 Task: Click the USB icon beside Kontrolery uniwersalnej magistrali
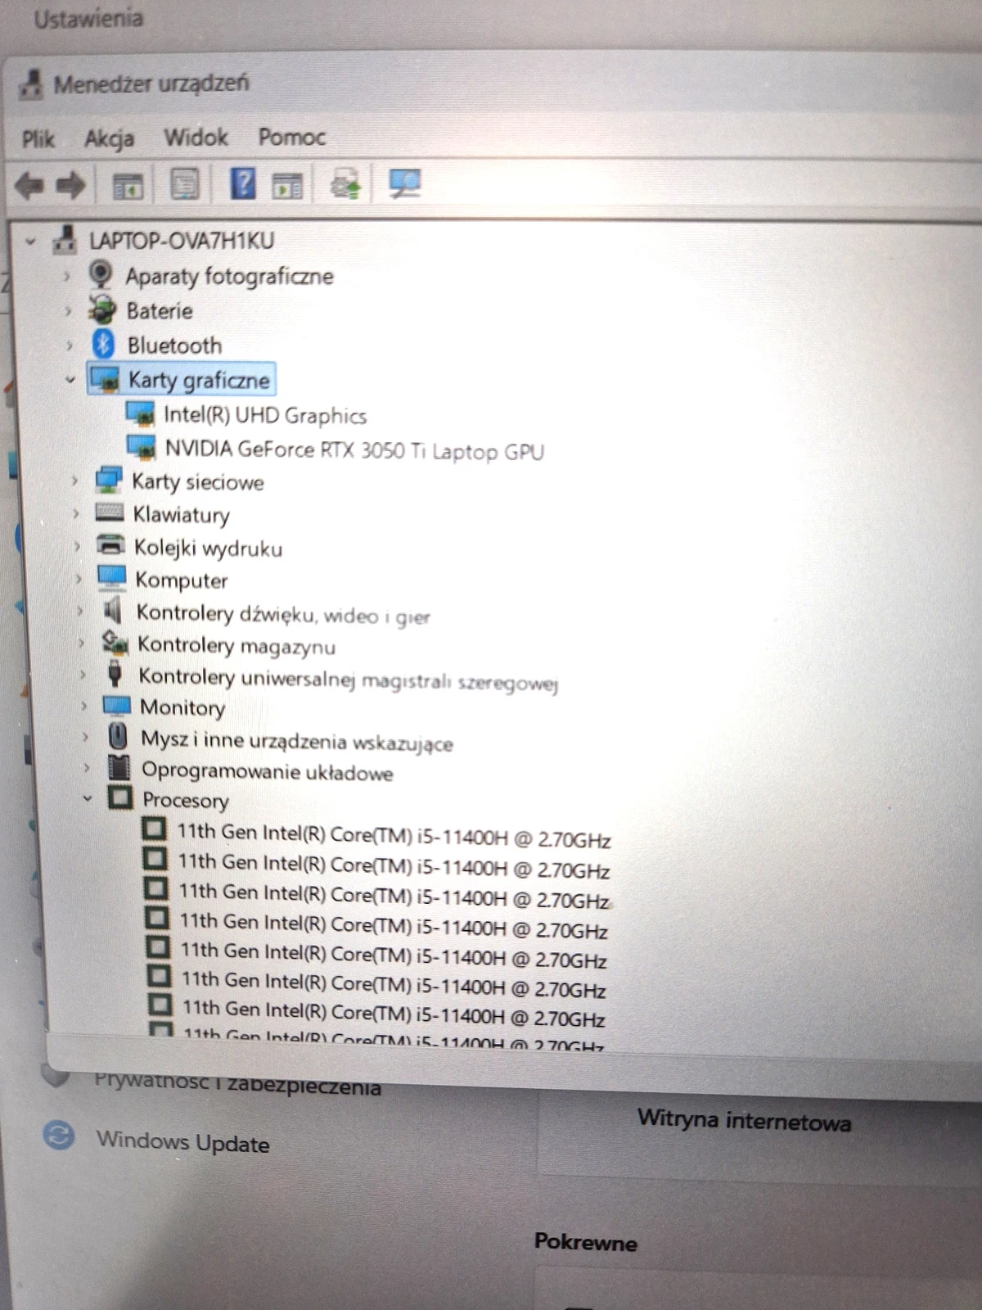115,674
